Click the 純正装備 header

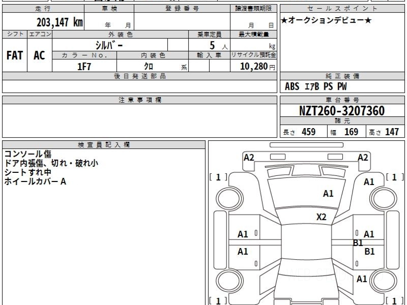coord(342,76)
